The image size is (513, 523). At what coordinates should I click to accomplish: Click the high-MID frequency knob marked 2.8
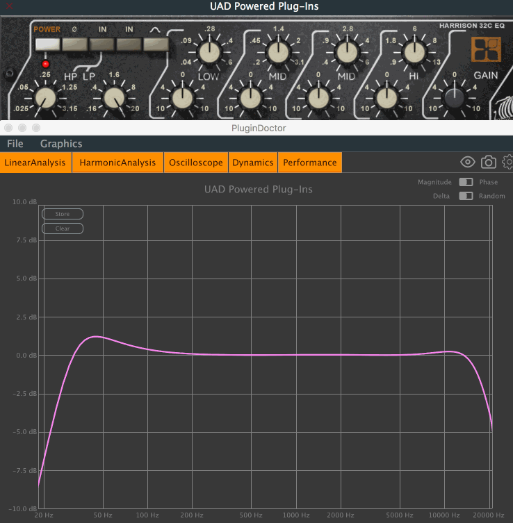point(347,52)
